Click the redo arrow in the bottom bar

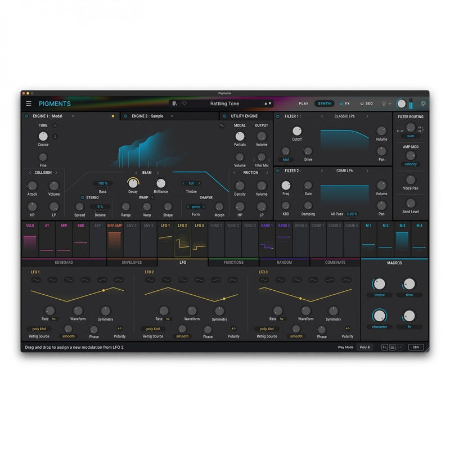pyautogui.click(x=400, y=348)
